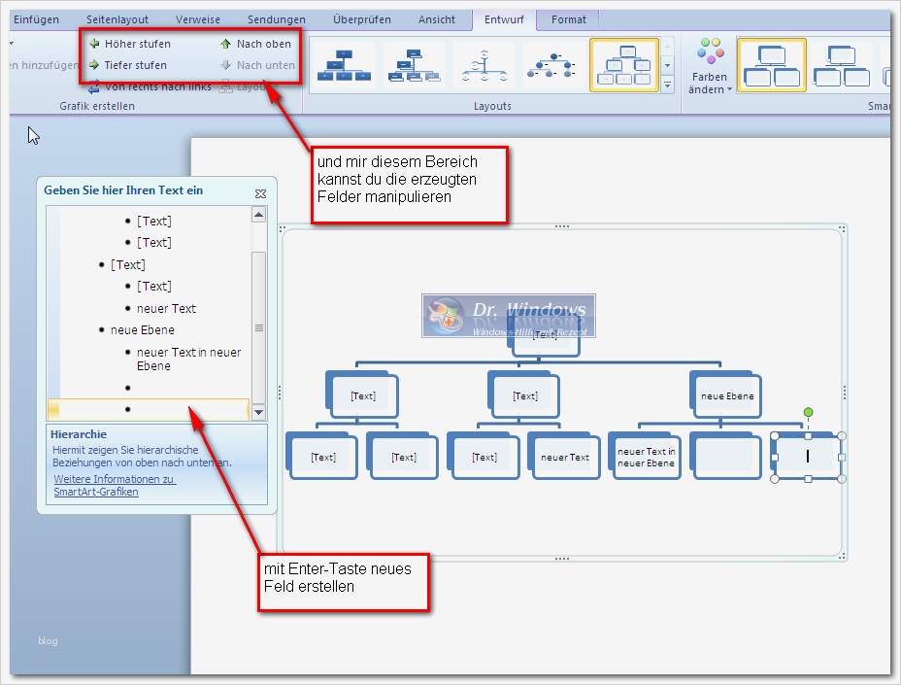This screenshot has width=901, height=685.
Task: Click the empty bullet above the highlighted line
Action: tap(127, 388)
